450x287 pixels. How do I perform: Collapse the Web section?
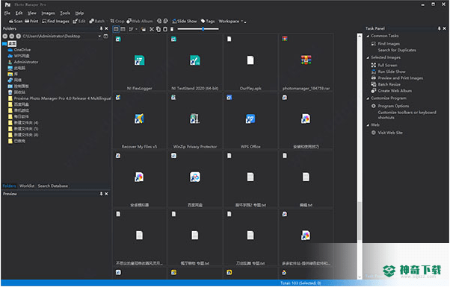(368, 125)
